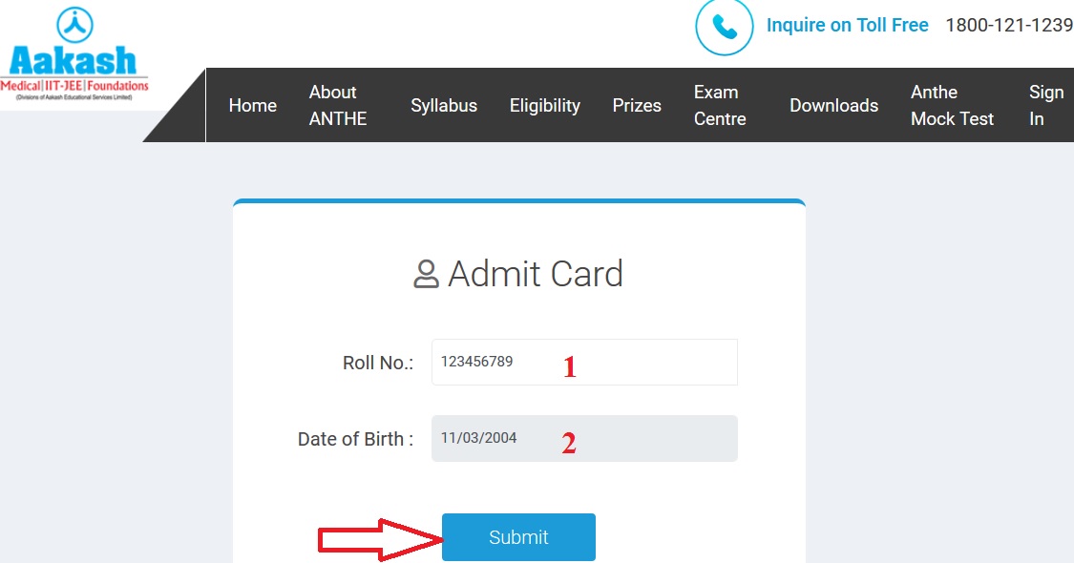Click the Aakash logo
The image size is (1074, 563).
click(x=74, y=55)
